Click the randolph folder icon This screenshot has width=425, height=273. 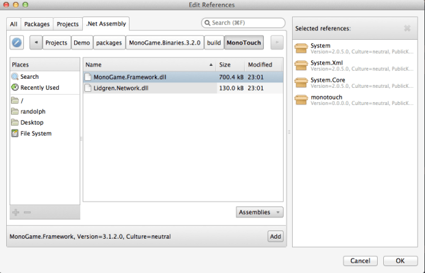[15, 111]
